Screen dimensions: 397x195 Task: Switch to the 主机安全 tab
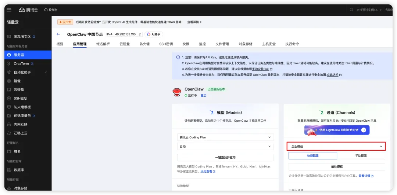pyautogui.click(x=269, y=44)
